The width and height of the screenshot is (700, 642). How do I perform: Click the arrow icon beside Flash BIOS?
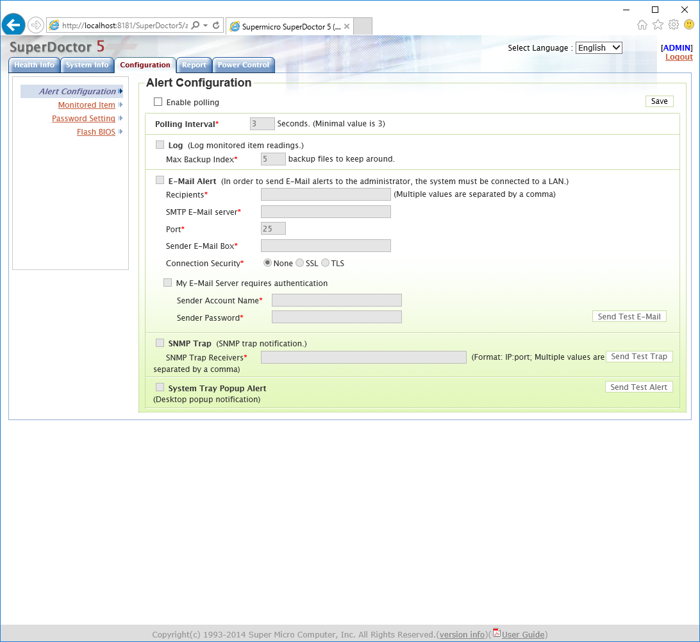[121, 131]
